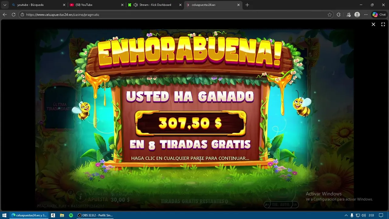Viewport: 389px width, 219px height.
Task: Switch to the (50) YouTube tab
Action: [97, 5]
